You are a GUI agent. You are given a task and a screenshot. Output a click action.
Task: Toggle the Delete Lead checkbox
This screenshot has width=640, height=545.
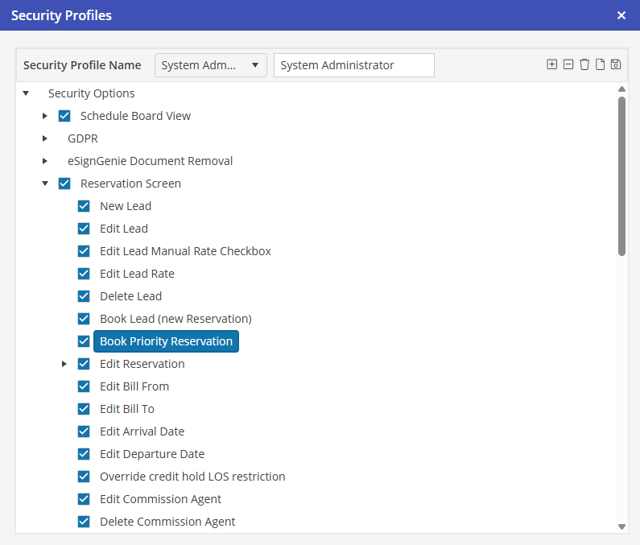84,296
